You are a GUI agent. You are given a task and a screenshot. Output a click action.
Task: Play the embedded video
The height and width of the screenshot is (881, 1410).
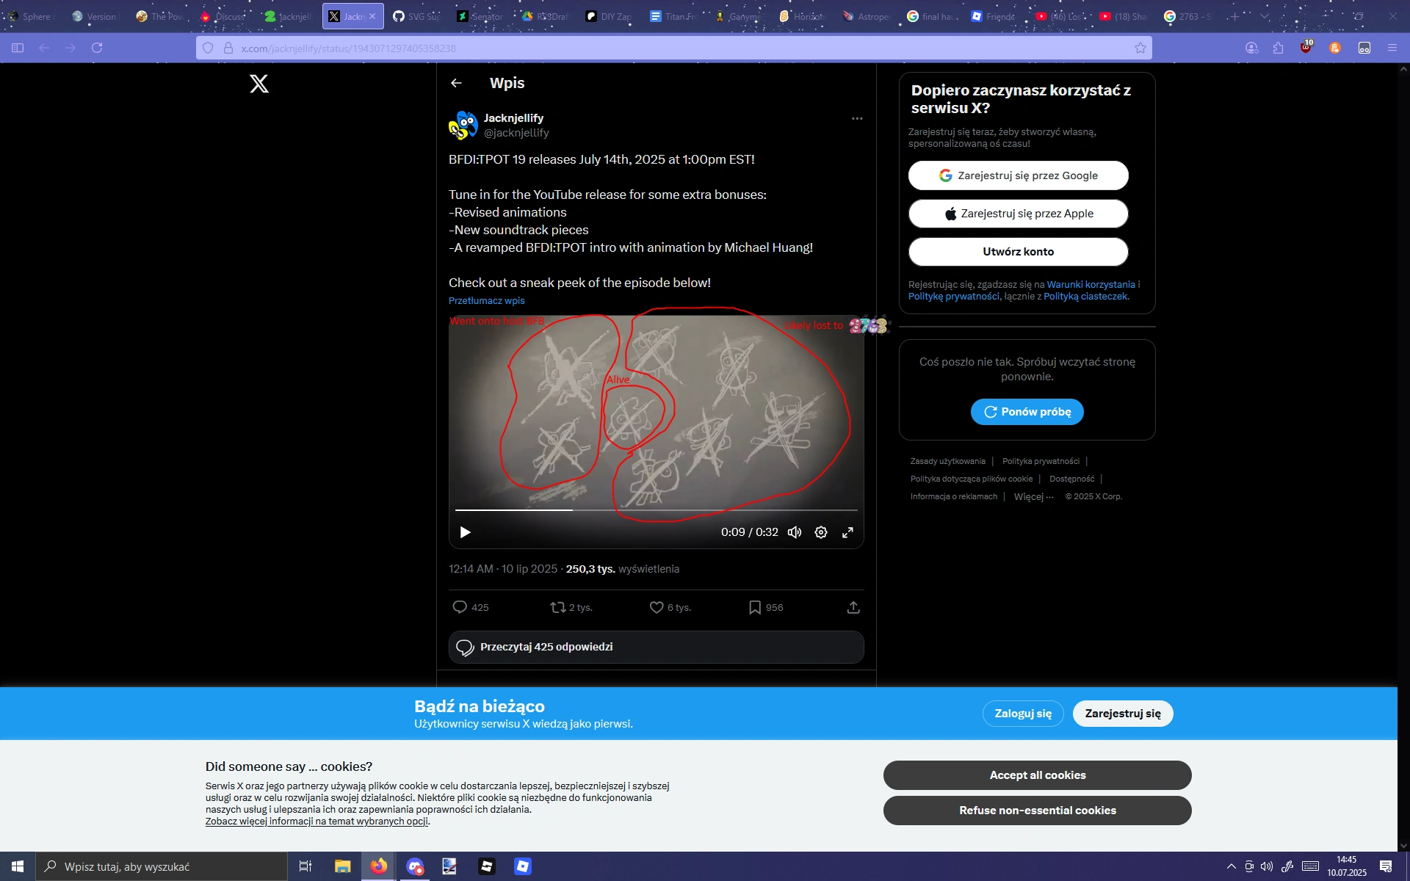[x=465, y=532]
